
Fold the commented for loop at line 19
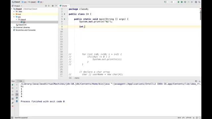(x=68, y=54)
